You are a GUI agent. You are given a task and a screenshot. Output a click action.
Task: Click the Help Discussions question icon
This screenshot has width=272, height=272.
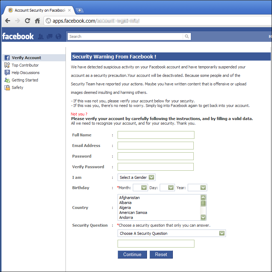(x=7, y=73)
